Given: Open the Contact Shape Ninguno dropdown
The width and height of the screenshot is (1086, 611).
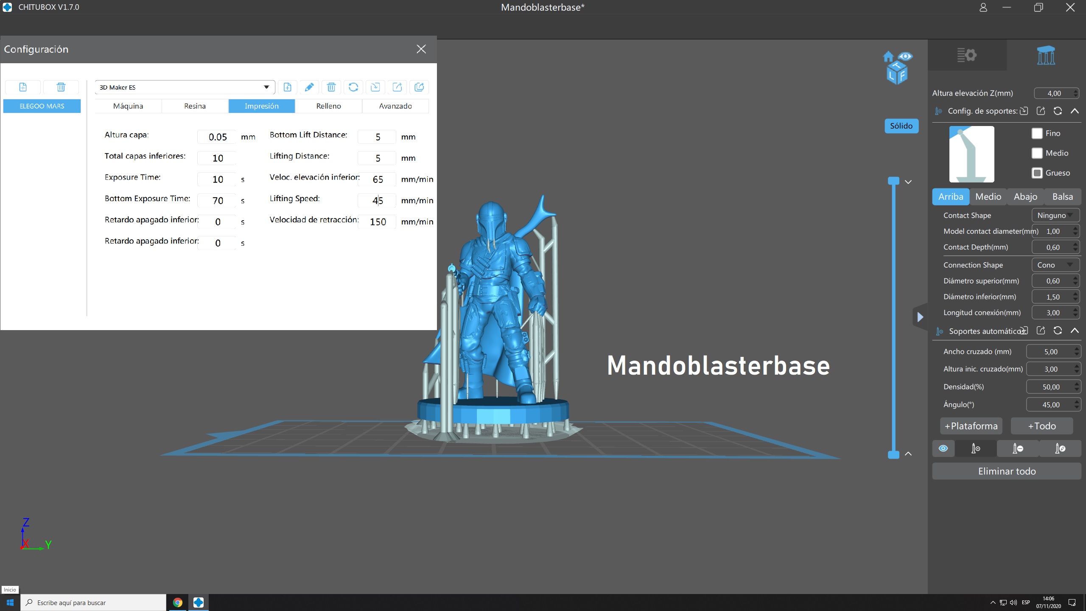Looking at the screenshot, I should (1055, 215).
